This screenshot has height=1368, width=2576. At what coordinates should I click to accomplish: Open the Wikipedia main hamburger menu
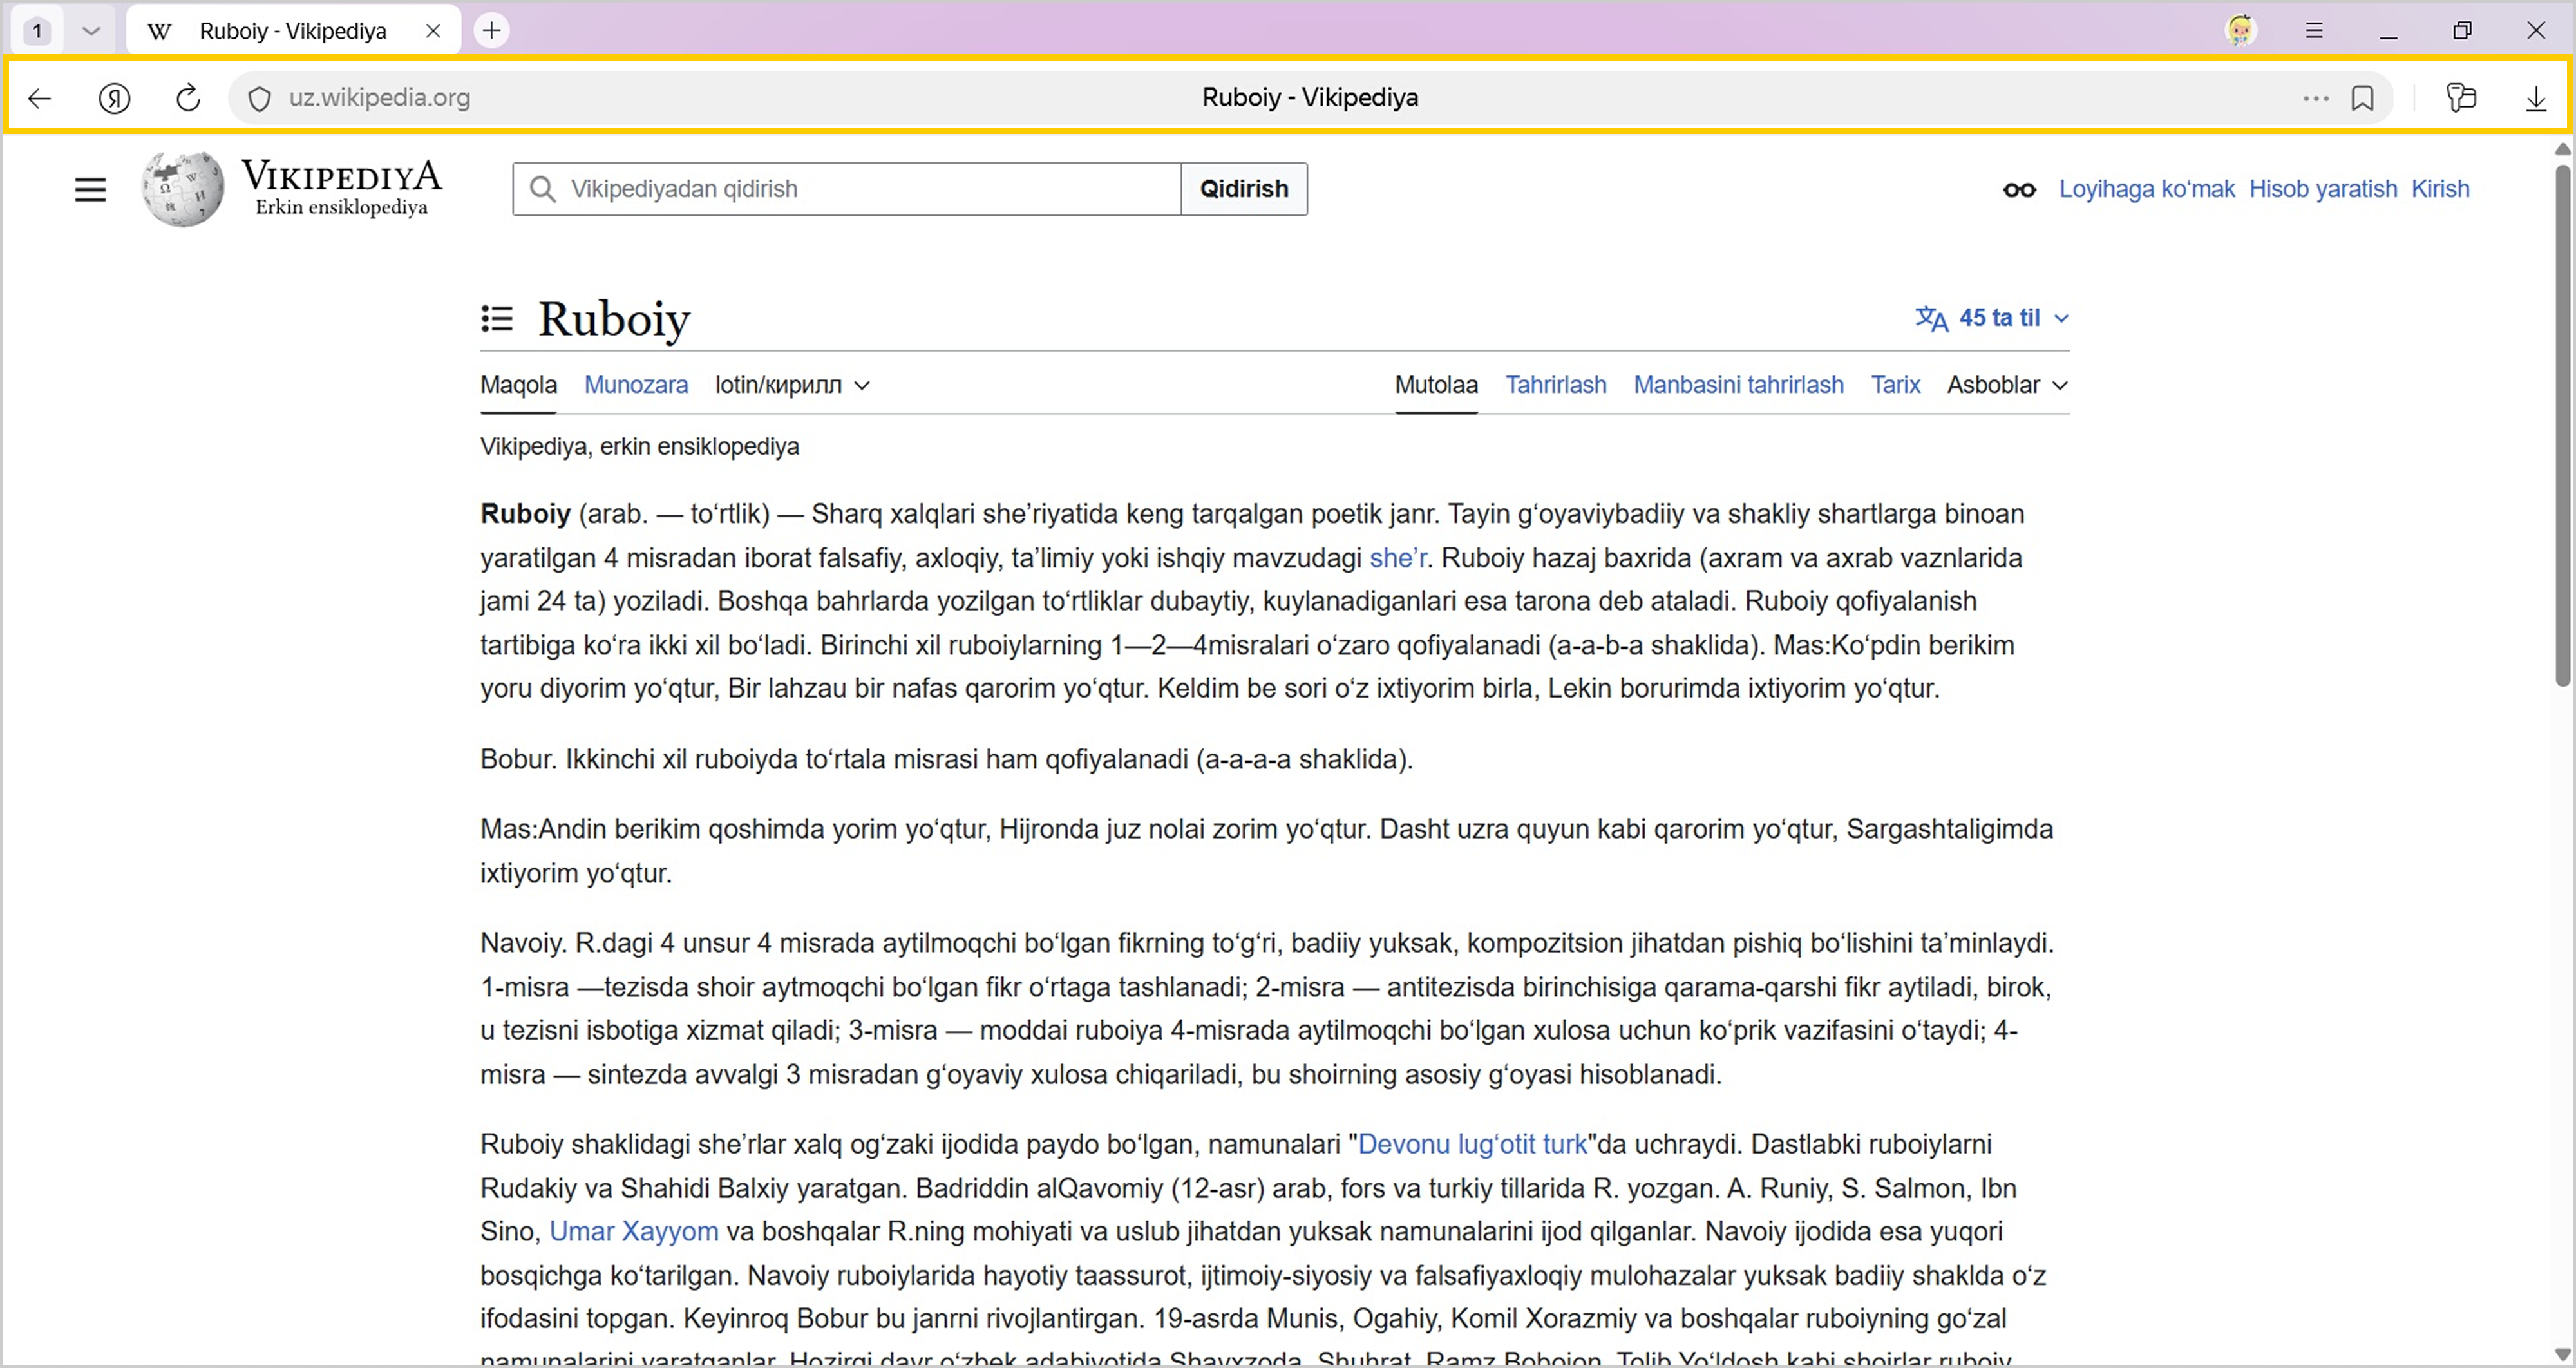point(90,189)
